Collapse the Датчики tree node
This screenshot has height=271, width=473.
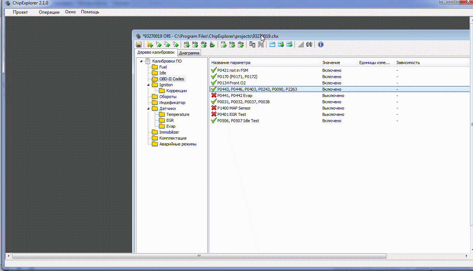click(149, 108)
